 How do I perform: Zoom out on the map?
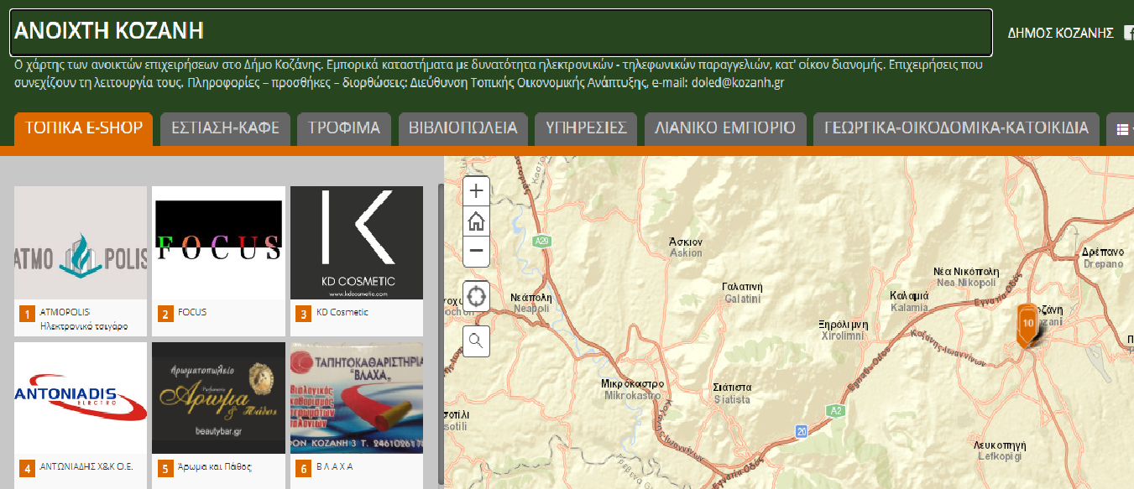pos(476,251)
